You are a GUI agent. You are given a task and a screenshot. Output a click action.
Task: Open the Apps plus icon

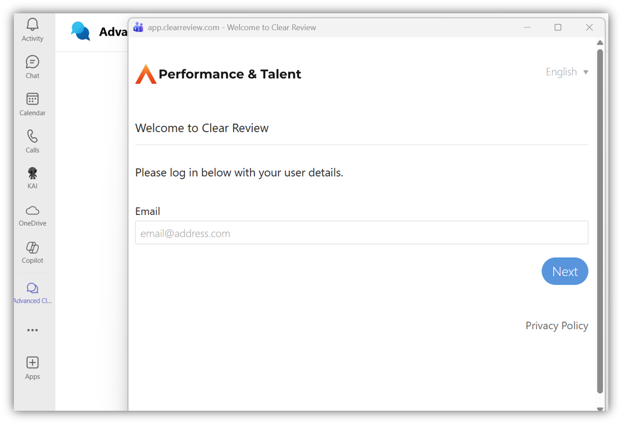click(x=33, y=363)
